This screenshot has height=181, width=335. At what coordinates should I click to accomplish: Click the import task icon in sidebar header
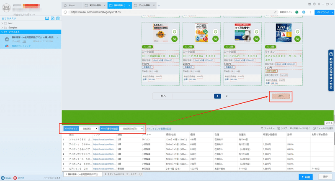click(x=47, y=18)
